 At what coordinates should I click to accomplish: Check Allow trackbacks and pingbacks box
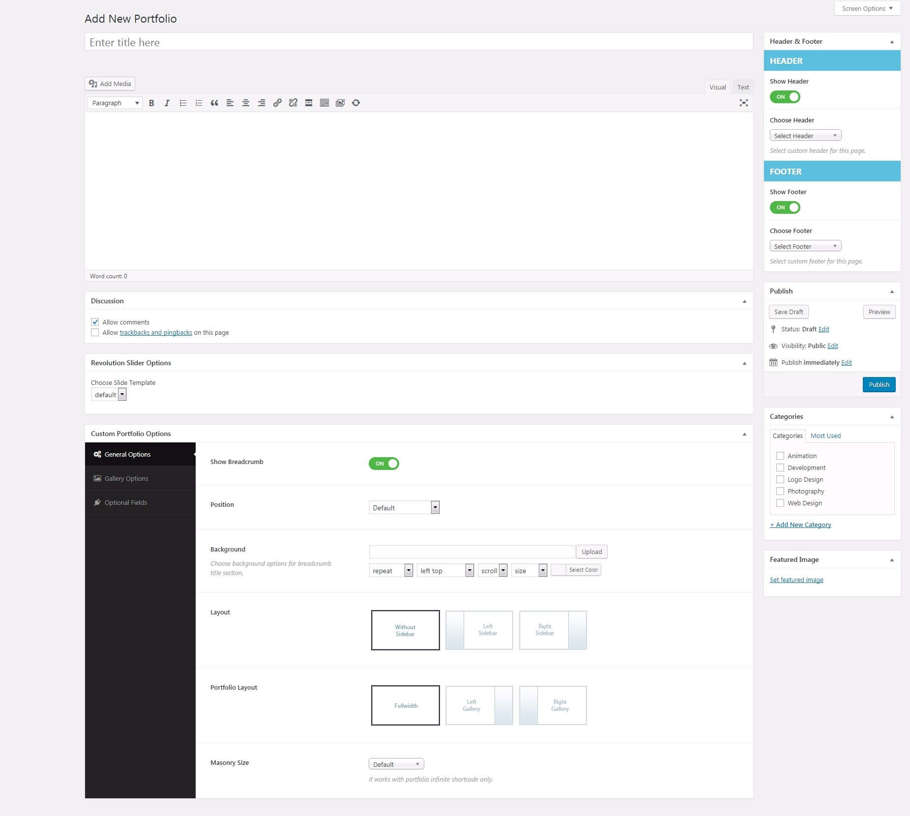[x=95, y=332]
